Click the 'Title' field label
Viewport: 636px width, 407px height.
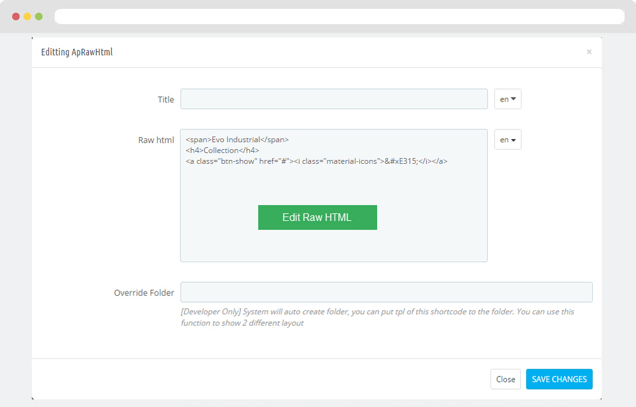(x=165, y=100)
